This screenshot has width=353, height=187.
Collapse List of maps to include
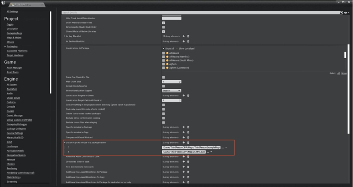click(x=64, y=143)
